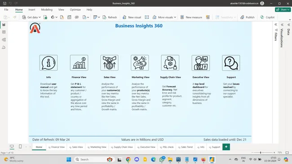Image resolution: width=292 pixels, height=164 pixels.
Task: Open the Support question bubbles icon
Action: 231,63
